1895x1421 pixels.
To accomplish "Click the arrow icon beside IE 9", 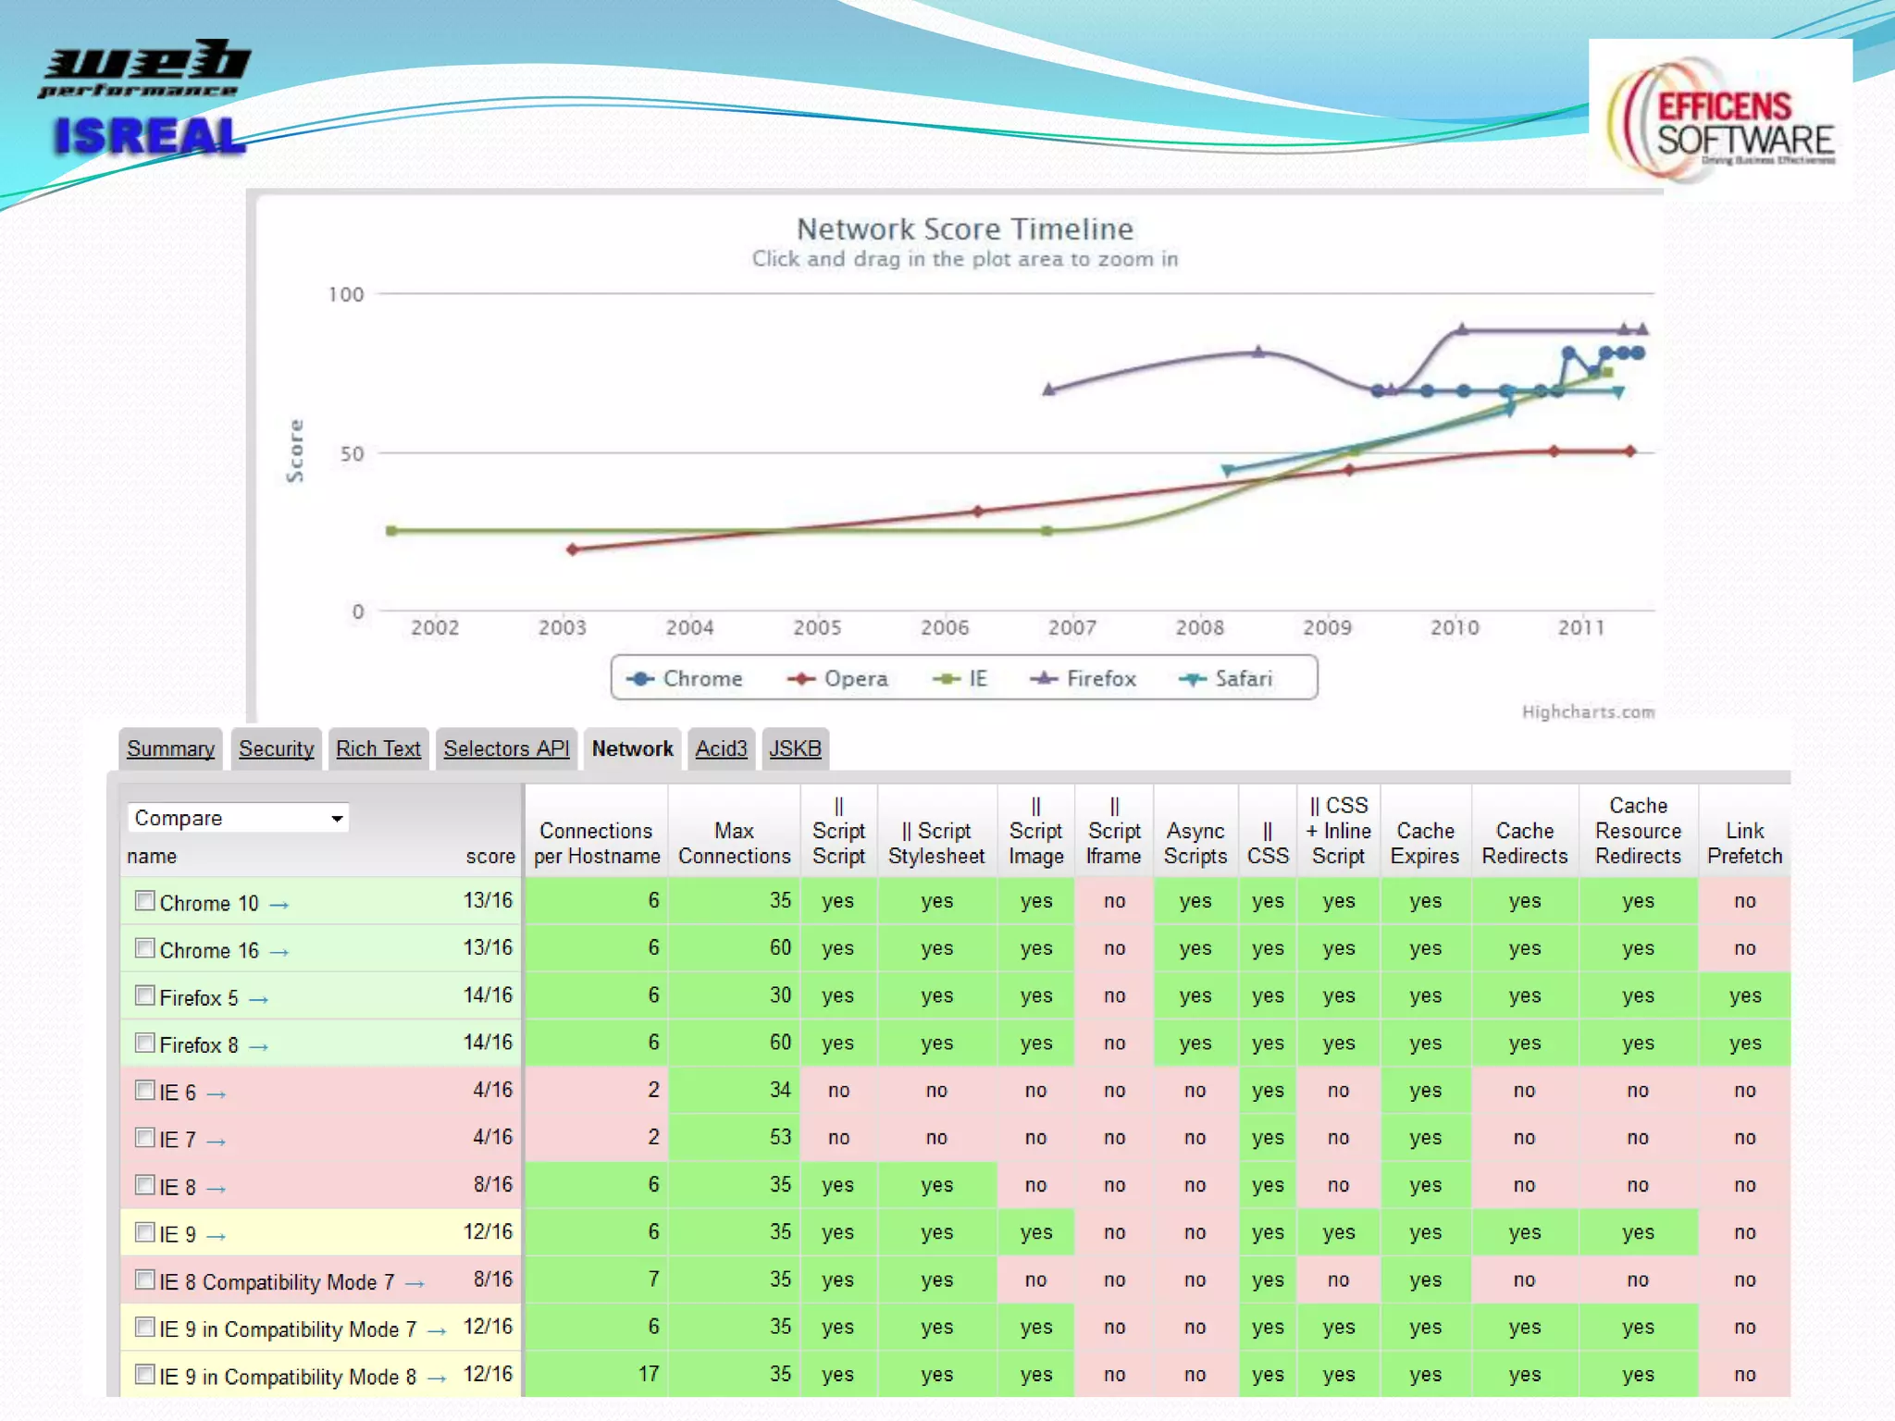I will click(x=216, y=1236).
